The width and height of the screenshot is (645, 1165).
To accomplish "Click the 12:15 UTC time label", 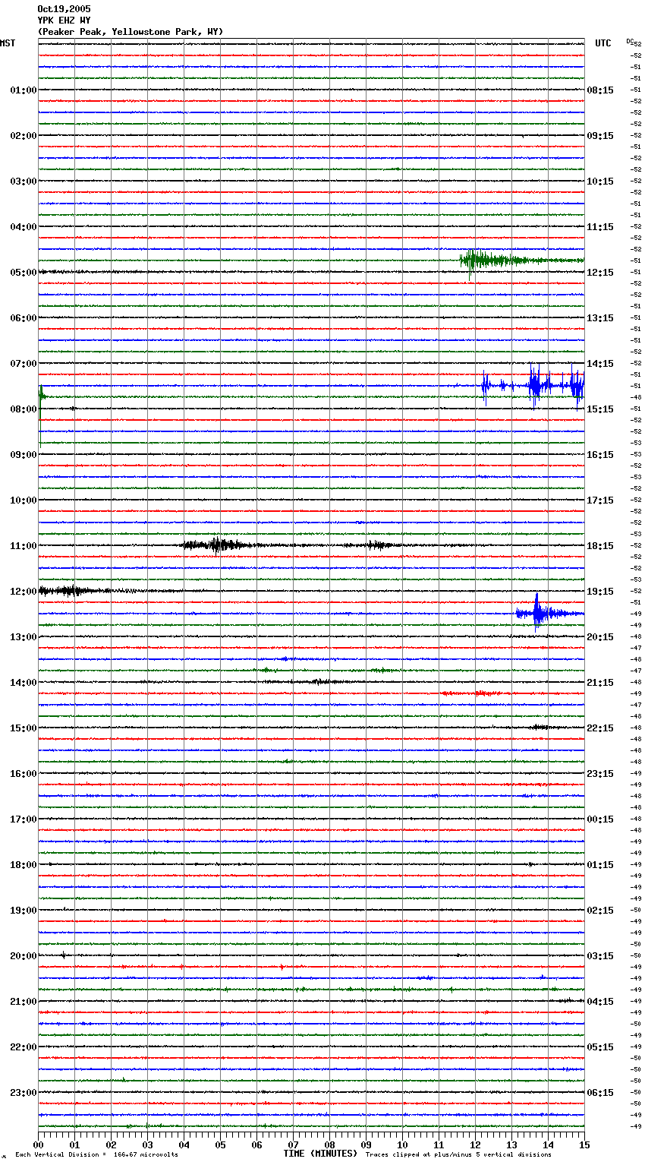I will click(x=600, y=273).
